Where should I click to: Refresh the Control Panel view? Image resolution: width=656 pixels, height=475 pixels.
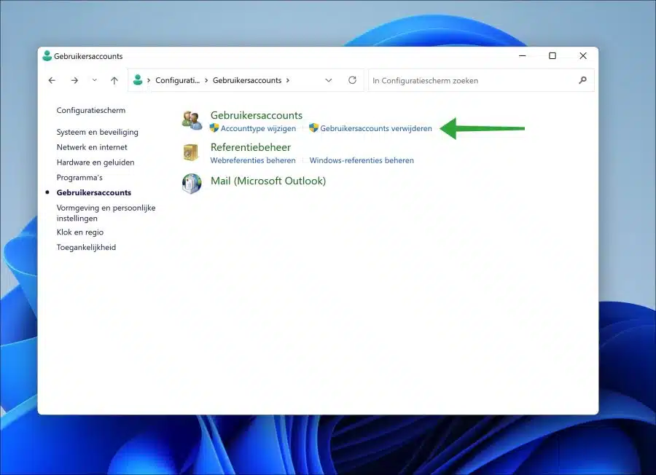352,80
